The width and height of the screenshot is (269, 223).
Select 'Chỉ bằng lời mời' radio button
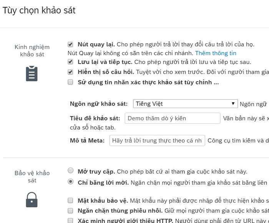click(70, 182)
